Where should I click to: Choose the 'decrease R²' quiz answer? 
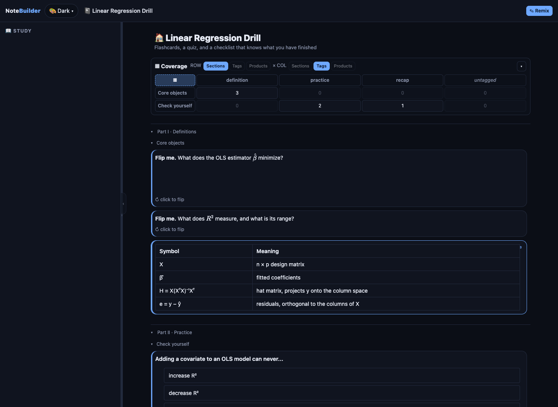tap(342, 393)
